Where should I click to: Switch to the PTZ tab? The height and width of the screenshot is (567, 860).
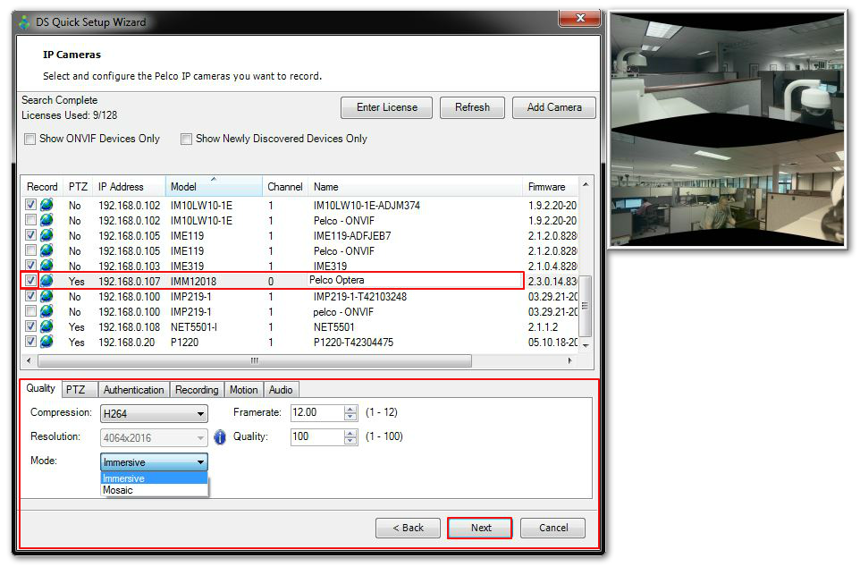coord(78,390)
